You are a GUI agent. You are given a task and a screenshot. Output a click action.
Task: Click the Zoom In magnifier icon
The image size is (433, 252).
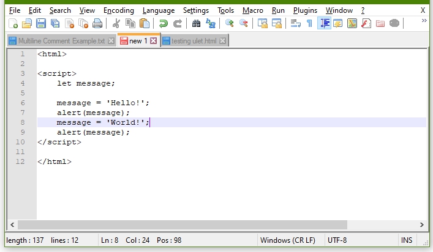[229, 23]
